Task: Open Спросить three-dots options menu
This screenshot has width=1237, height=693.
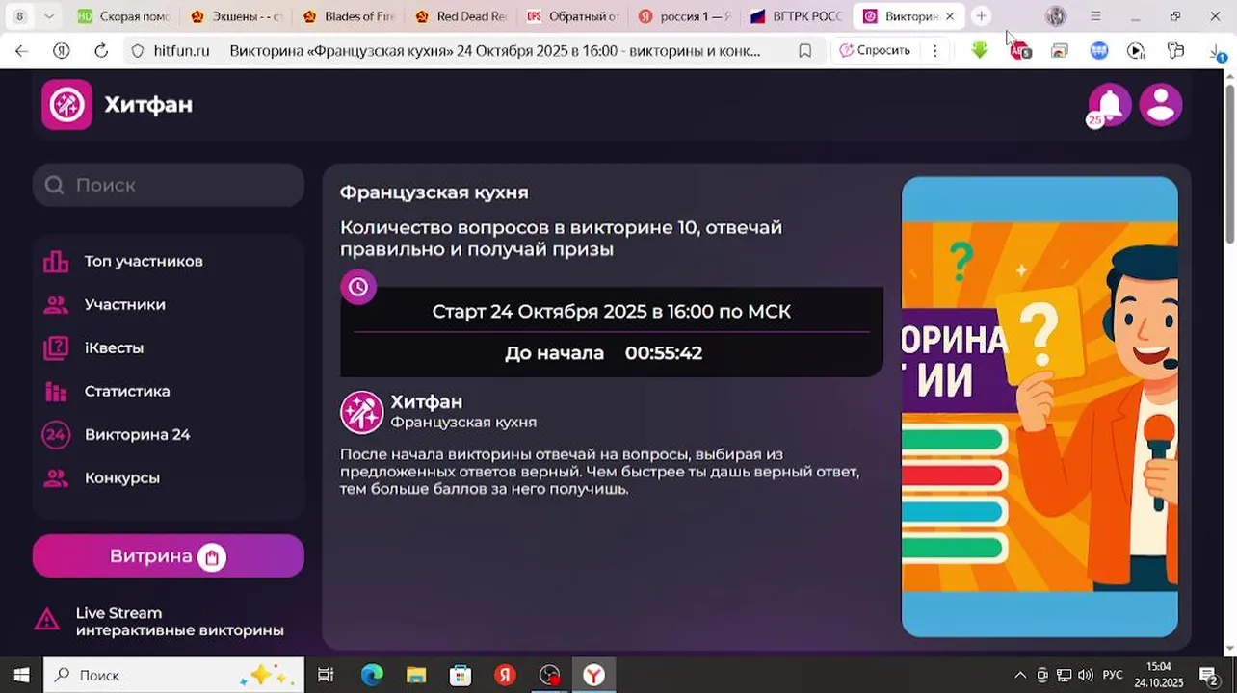Action: point(934,51)
